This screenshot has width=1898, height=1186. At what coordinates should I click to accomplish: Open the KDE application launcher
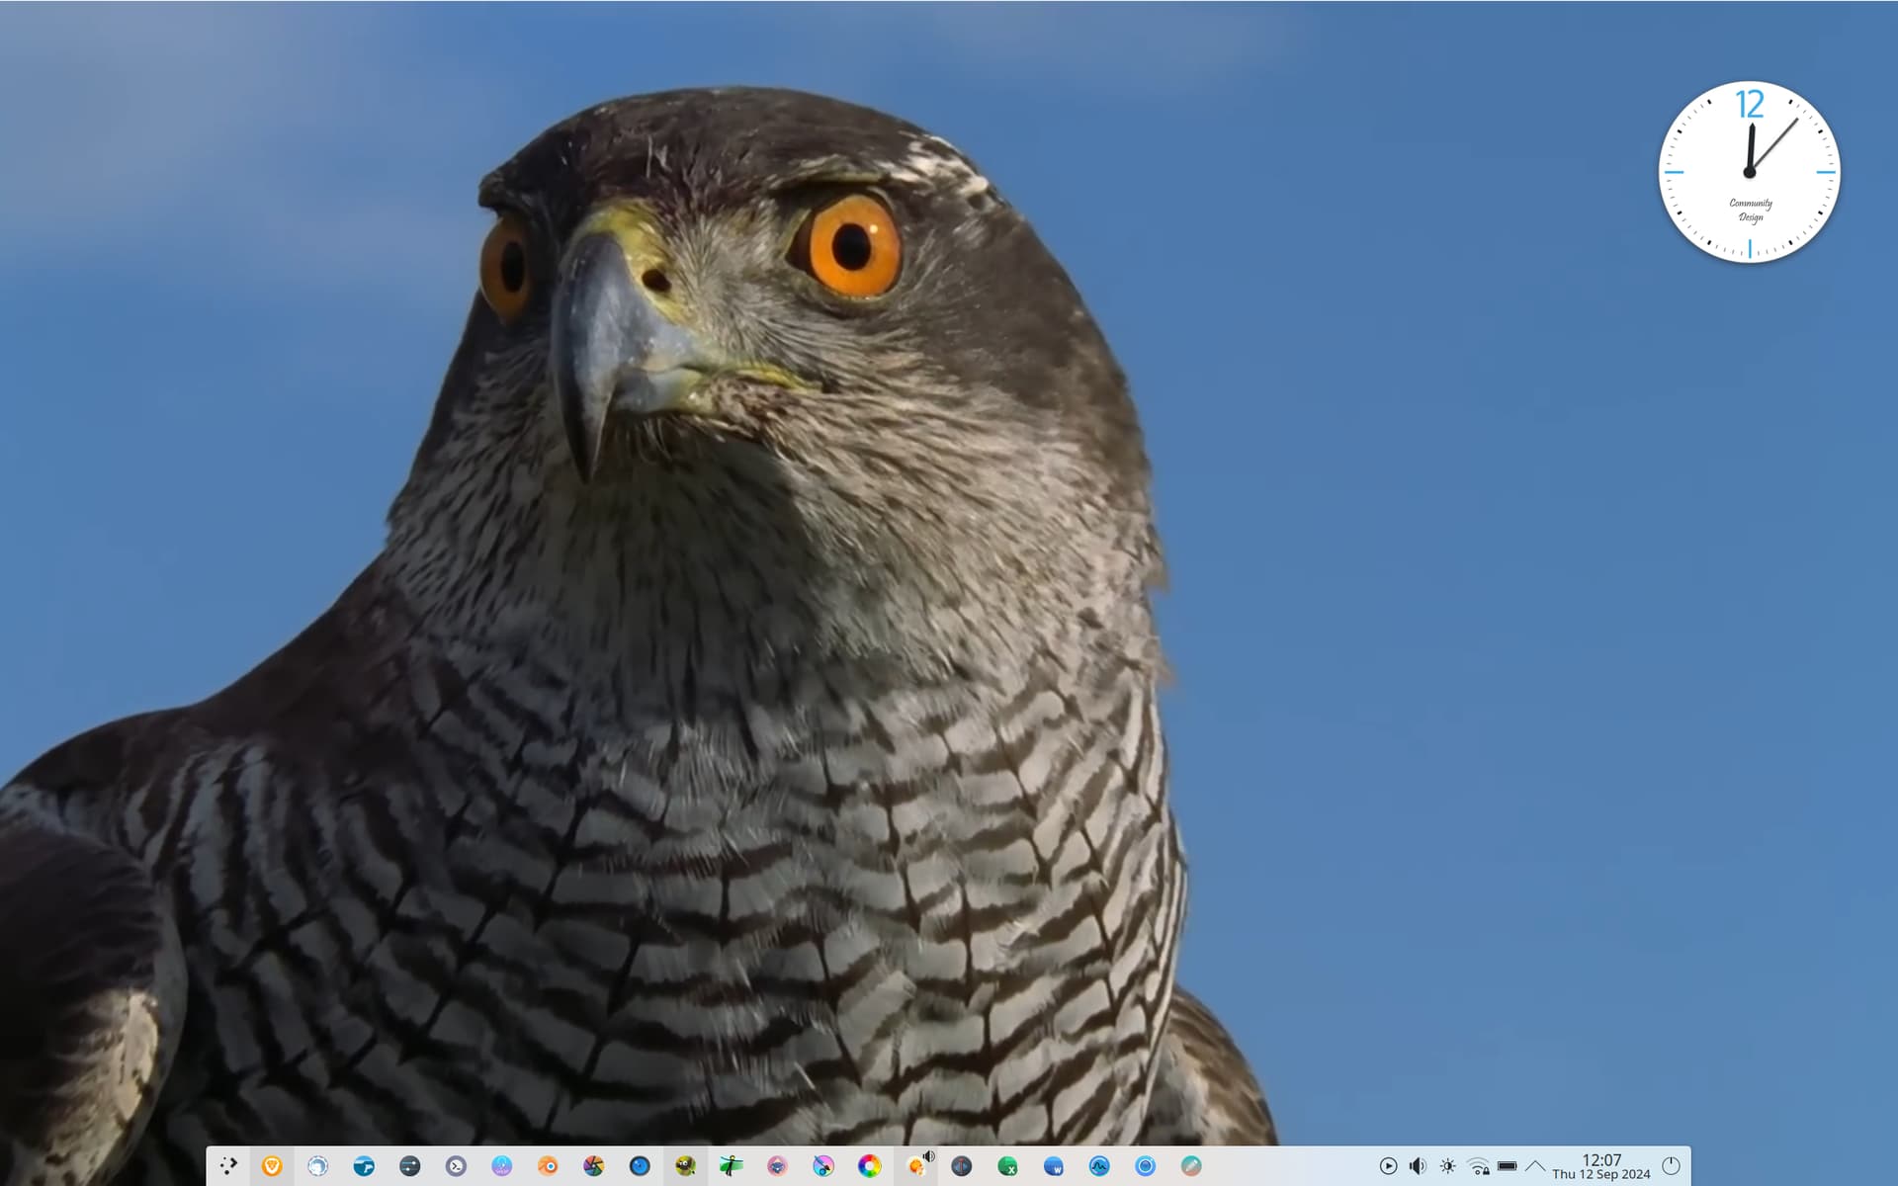228,1166
